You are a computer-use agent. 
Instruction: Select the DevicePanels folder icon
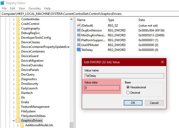tap(18, 70)
